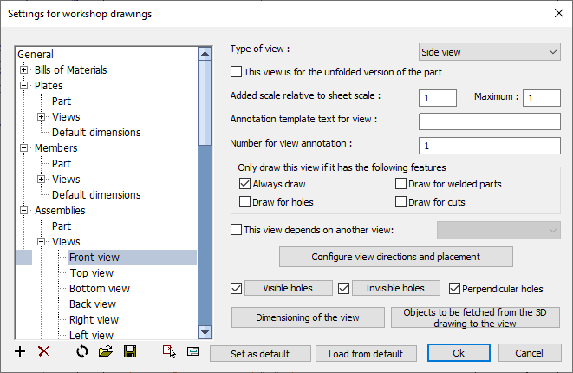The height and width of the screenshot is (373, 573).
Task: Collapse the Assemblies tree node
Action: [24, 211]
